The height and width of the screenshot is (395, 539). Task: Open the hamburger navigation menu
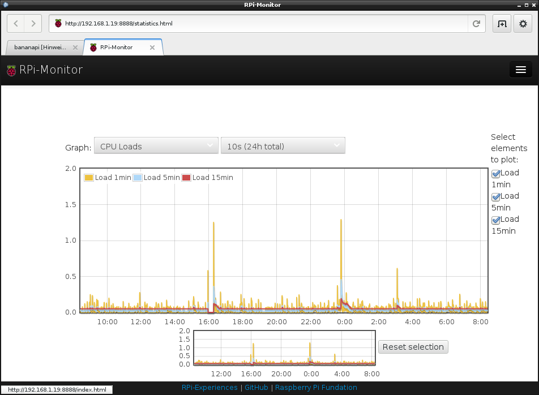tap(521, 70)
